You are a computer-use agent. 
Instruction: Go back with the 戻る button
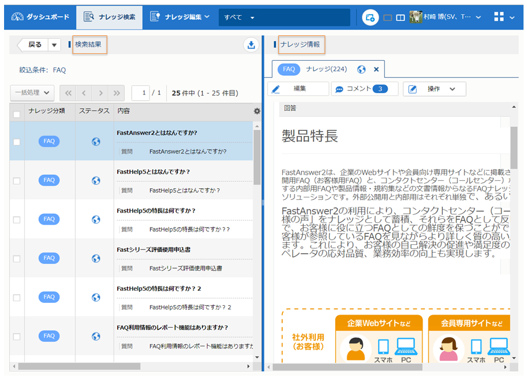(34, 45)
